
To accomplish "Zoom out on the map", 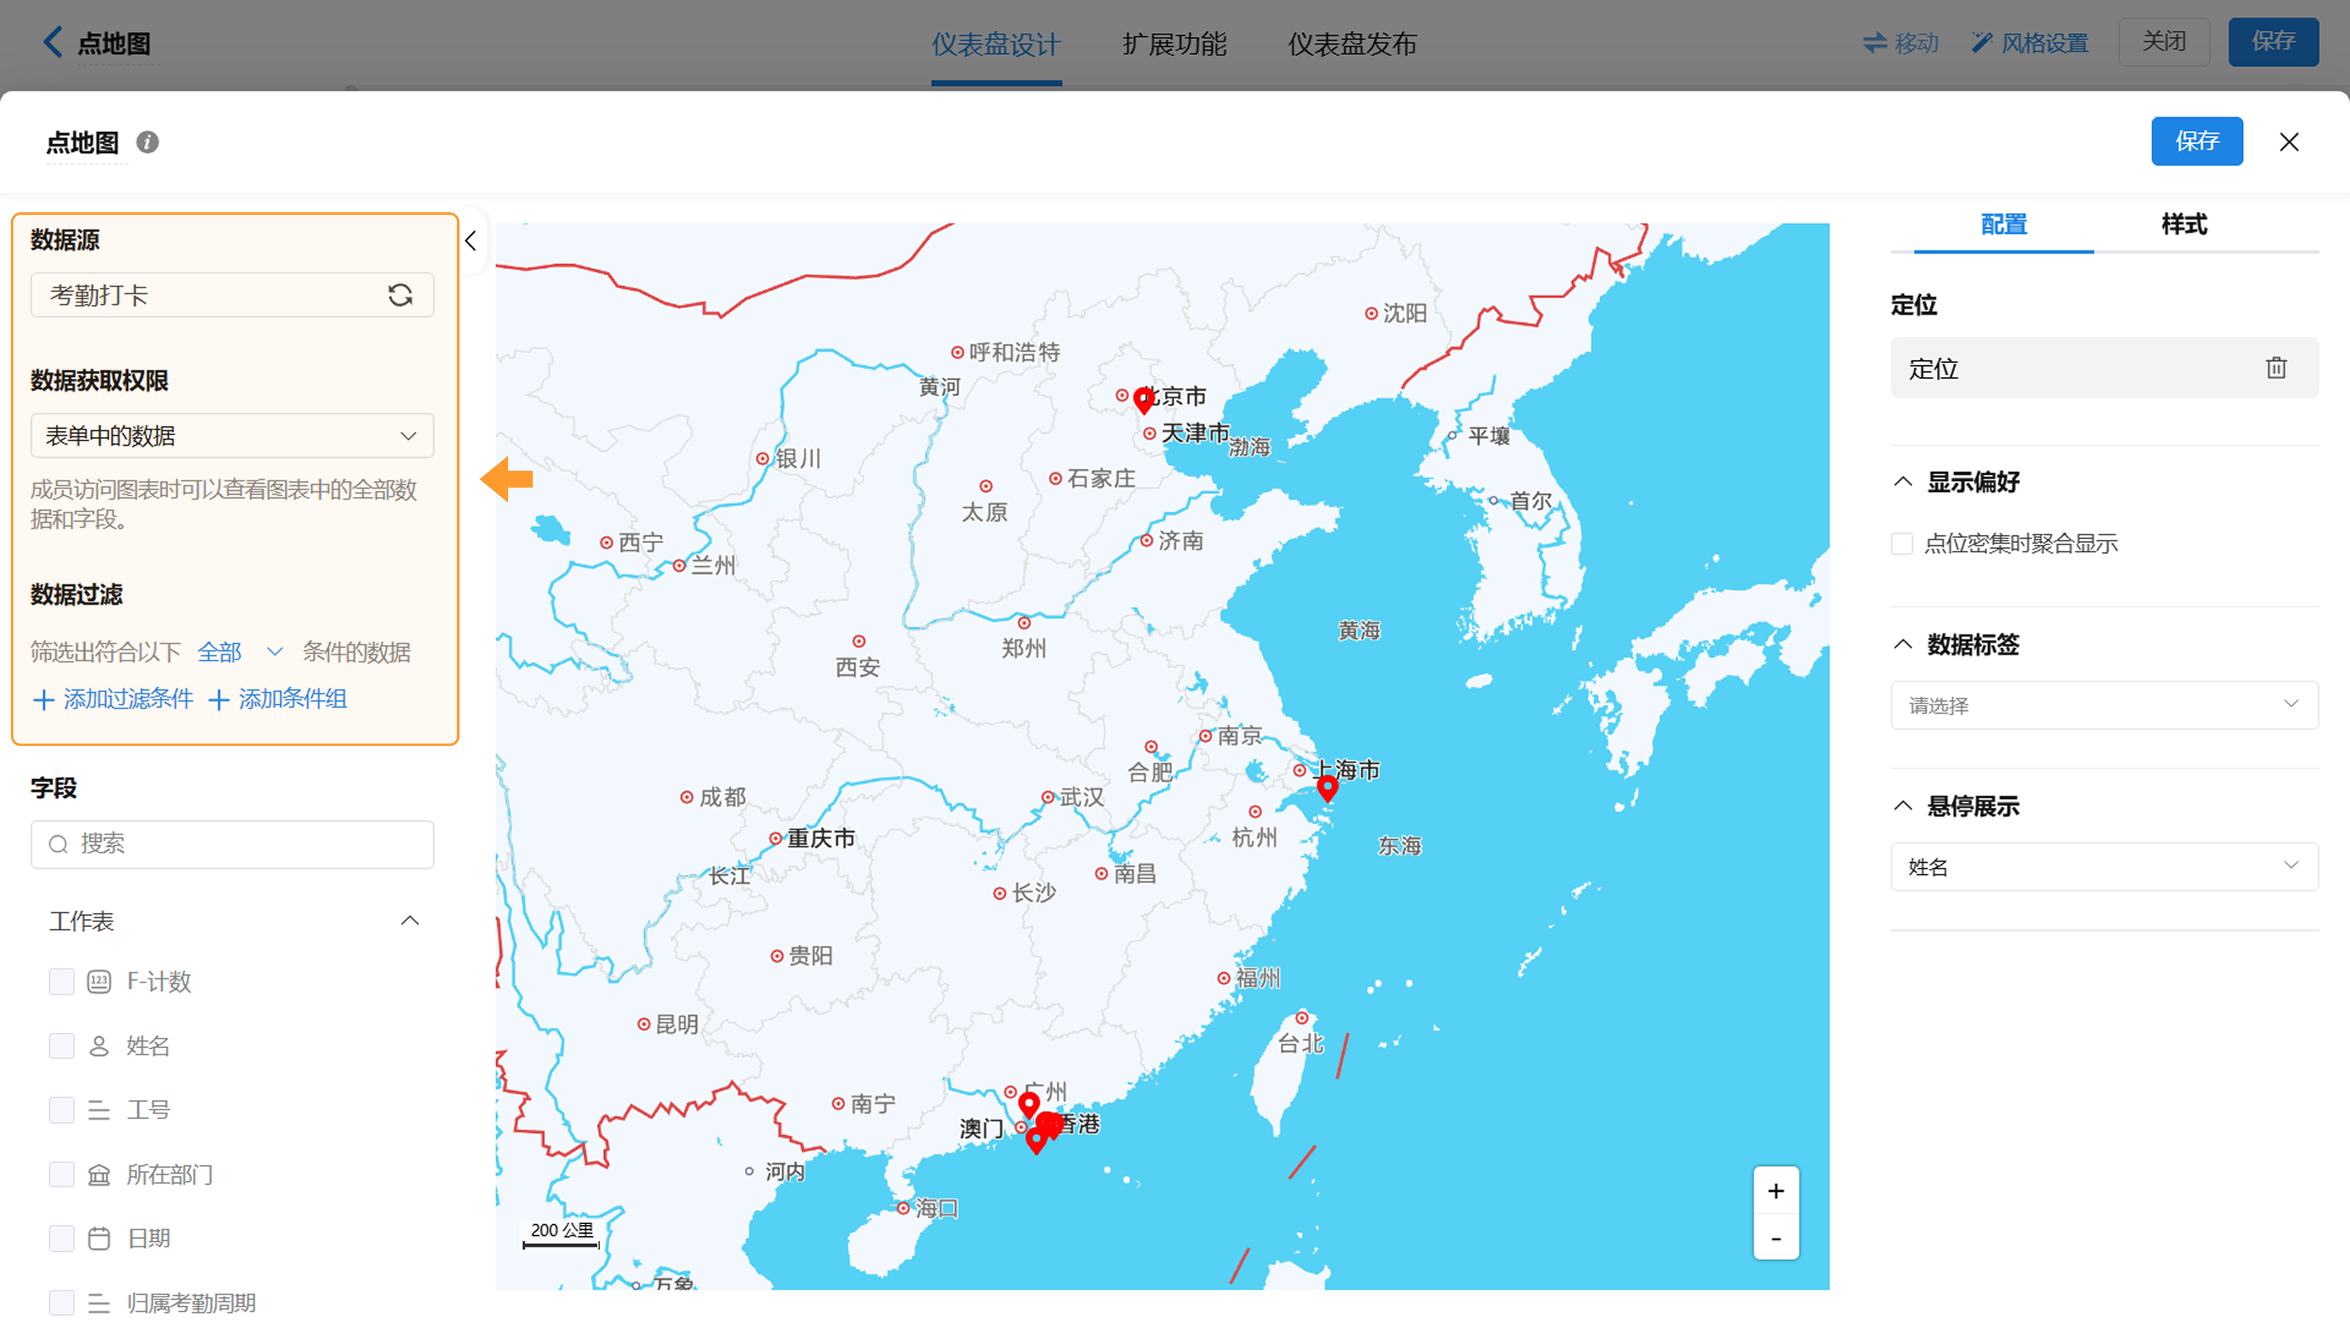I will pos(1775,1238).
